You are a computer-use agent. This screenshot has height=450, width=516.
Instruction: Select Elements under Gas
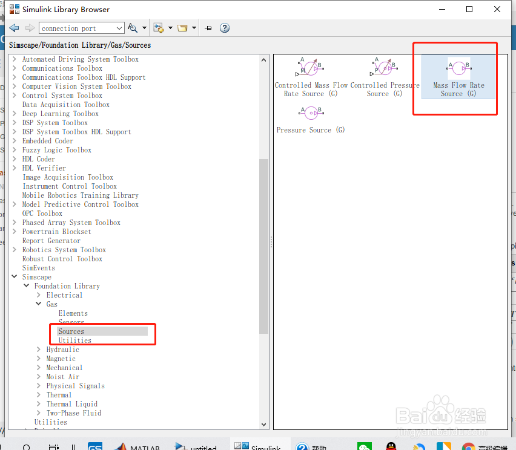(x=73, y=313)
